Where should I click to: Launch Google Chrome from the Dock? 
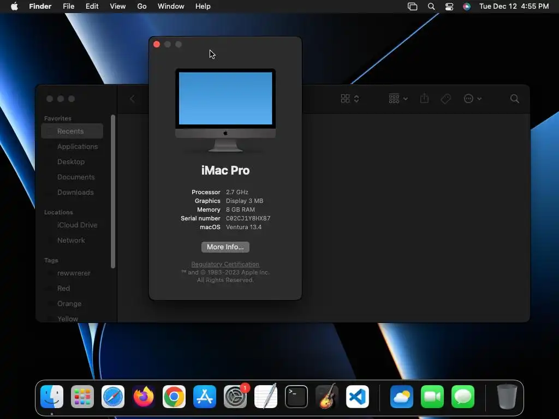174,397
